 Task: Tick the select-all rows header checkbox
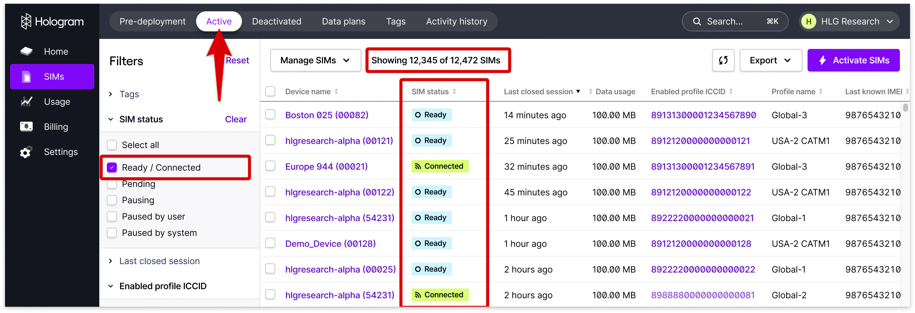tap(270, 92)
